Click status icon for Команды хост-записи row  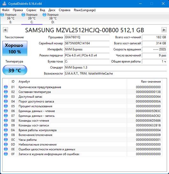pyautogui.click(x=6, y=125)
